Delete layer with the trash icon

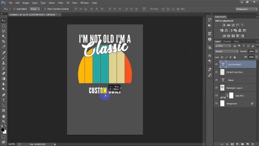(253, 144)
